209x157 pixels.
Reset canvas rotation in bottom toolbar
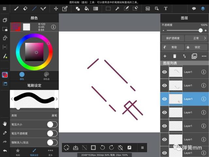pos(121,148)
